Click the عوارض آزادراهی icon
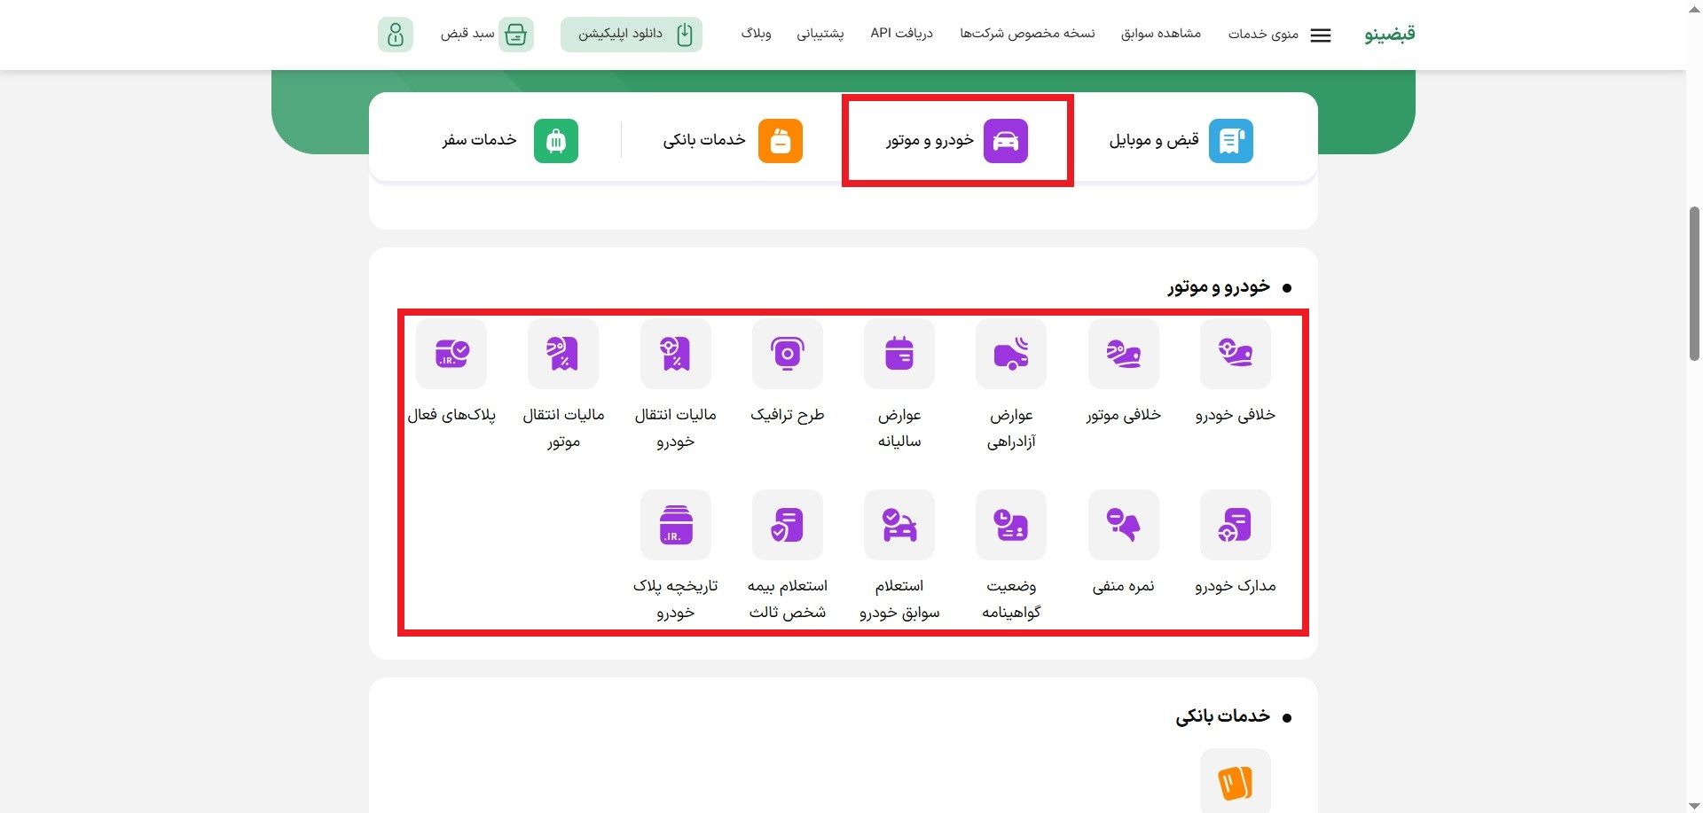This screenshot has width=1703, height=813. pos(1010,353)
